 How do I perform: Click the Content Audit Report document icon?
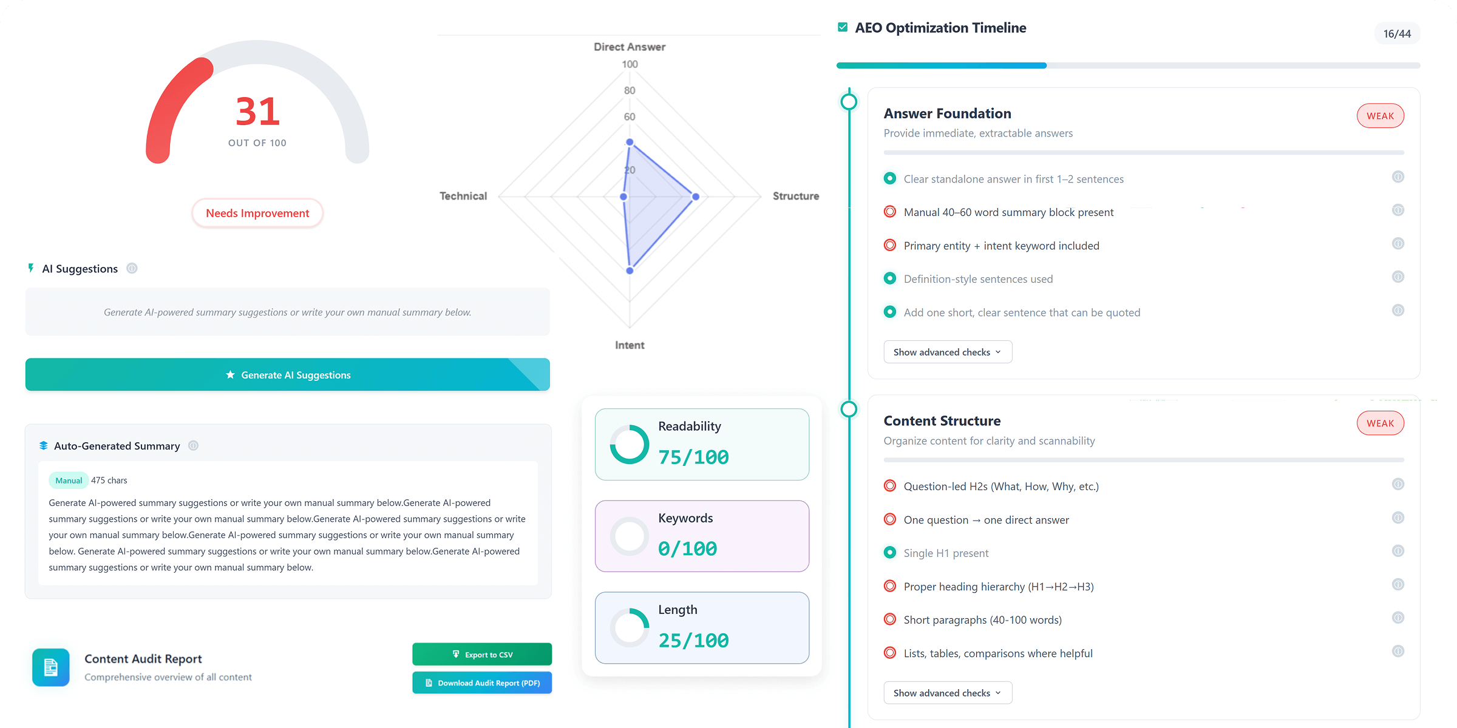click(x=50, y=666)
